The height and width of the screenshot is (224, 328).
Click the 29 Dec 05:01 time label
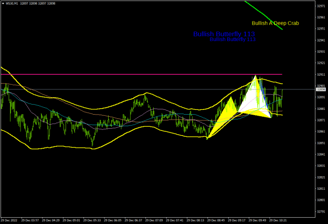point(71,220)
